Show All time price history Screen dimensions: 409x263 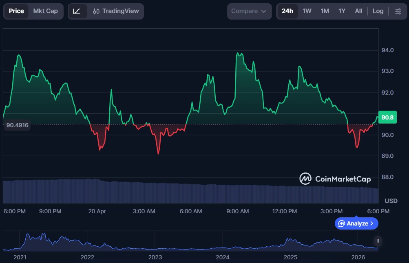point(358,11)
